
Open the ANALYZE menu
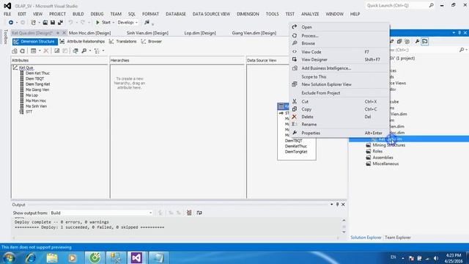[310, 14]
